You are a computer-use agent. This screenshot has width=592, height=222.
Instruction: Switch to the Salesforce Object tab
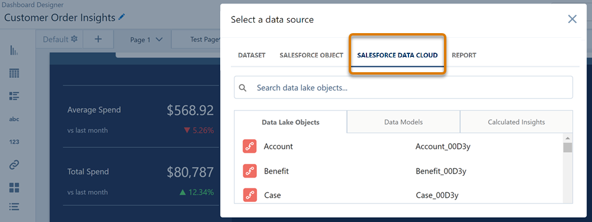[x=311, y=55]
